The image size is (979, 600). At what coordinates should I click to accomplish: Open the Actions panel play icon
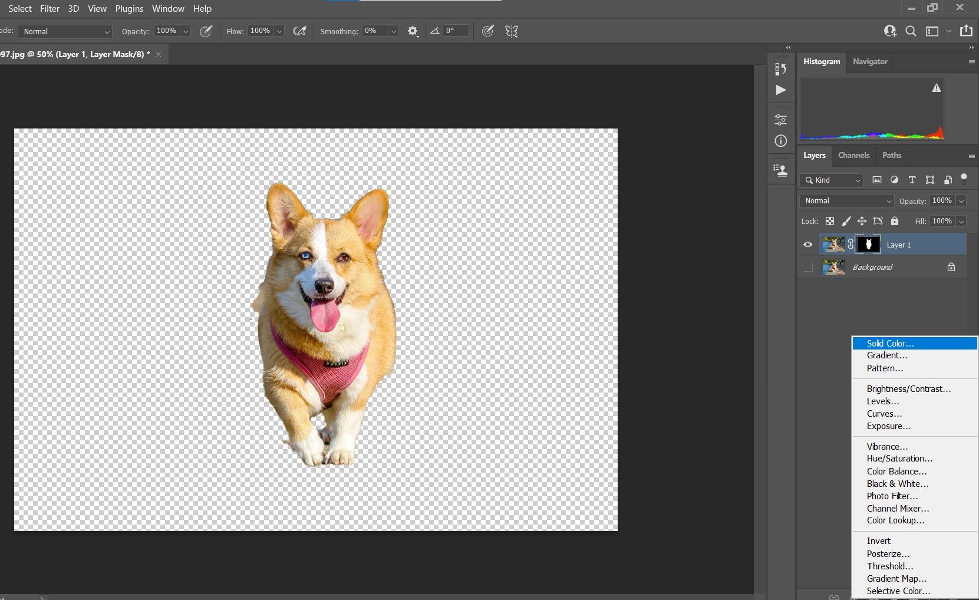(x=780, y=90)
